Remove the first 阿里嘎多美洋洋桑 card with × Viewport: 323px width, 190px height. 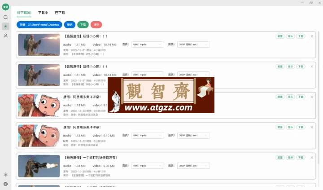pyautogui.click(x=312, y=97)
